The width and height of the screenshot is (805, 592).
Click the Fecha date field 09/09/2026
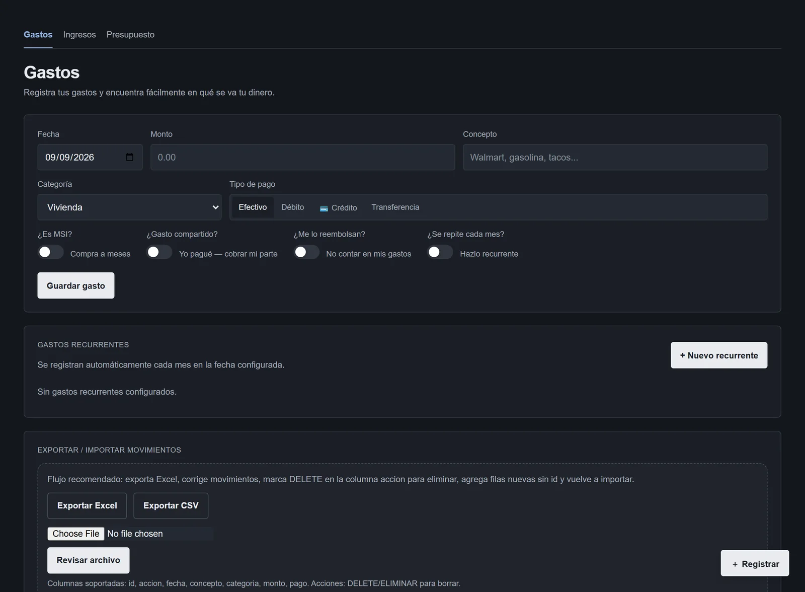click(x=90, y=157)
